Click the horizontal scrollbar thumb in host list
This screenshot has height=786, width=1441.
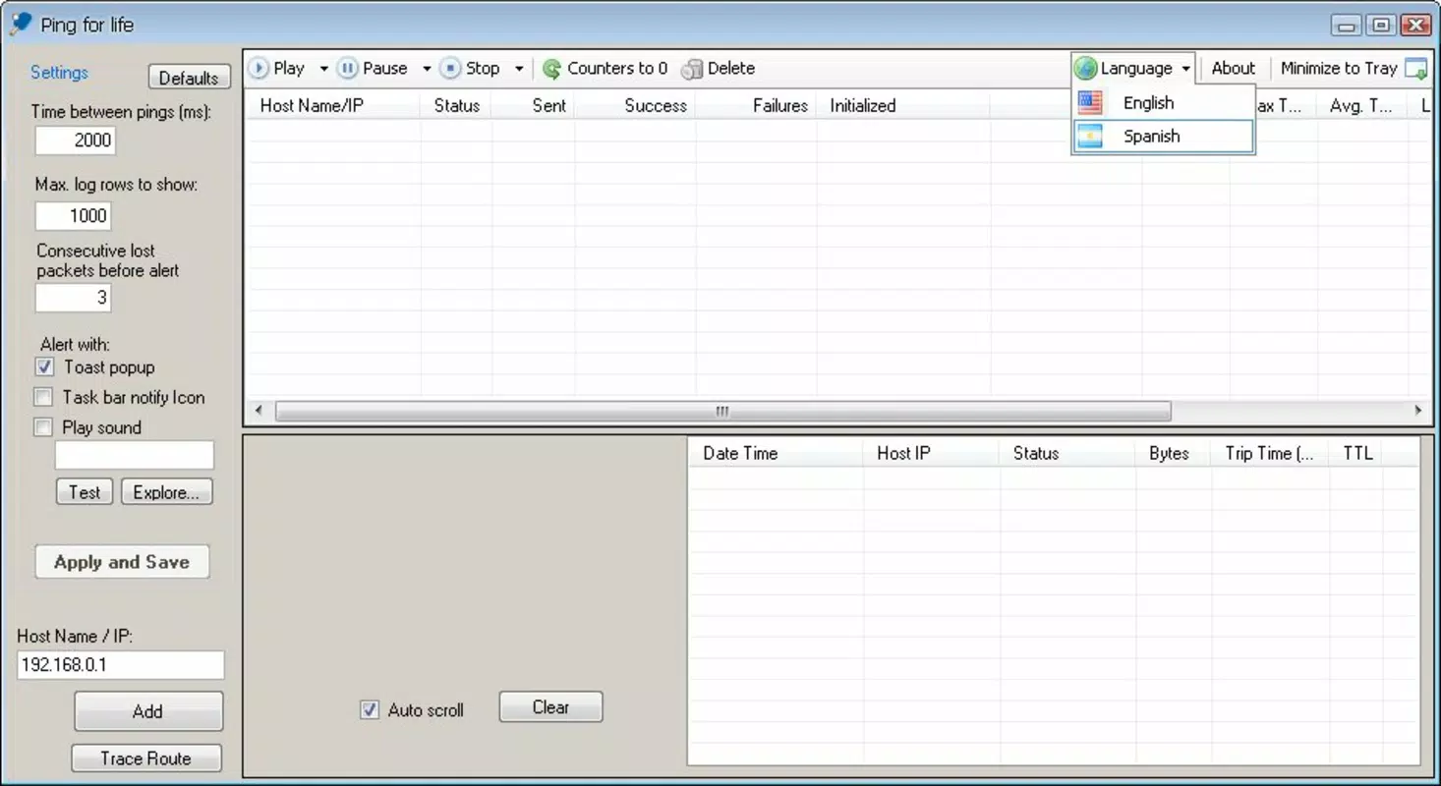722,411
